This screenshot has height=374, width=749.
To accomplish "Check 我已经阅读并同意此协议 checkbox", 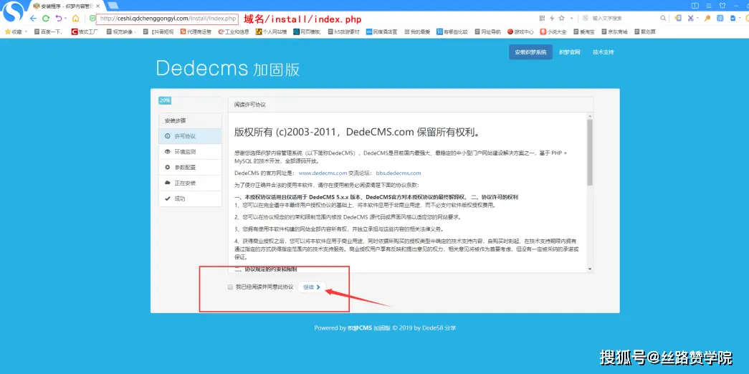I will (x=230, y=287).
